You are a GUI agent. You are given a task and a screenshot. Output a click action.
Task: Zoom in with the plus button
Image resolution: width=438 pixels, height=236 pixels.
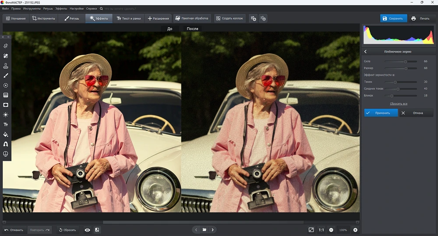[x=355, y=230]
